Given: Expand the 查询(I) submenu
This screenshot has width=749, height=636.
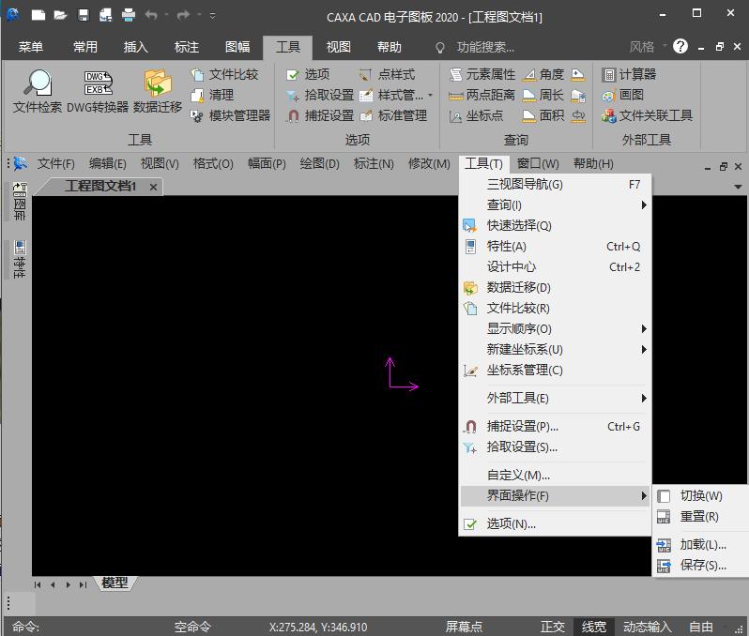Looking at the screenshot, I should [x=555, y=204].
